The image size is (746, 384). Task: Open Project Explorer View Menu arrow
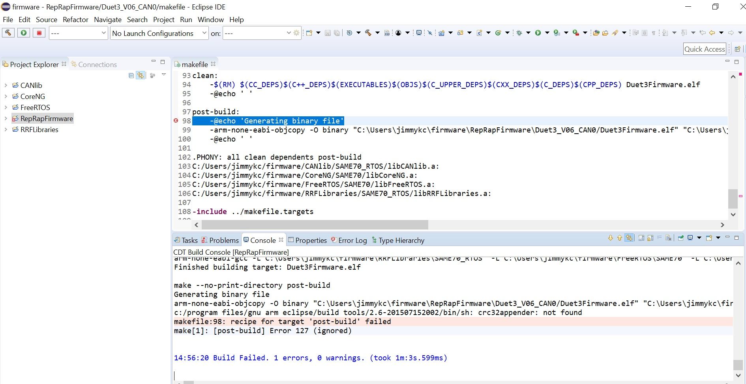tap(164, 75)
